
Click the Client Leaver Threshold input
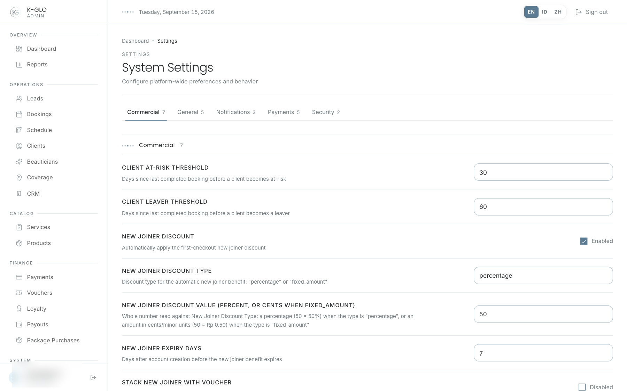(543, 207)
